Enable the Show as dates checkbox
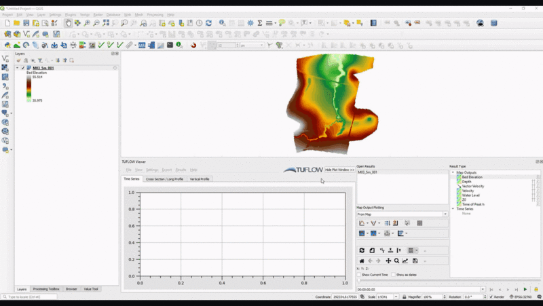Screen dimensions: 543x306 point(393,275)
